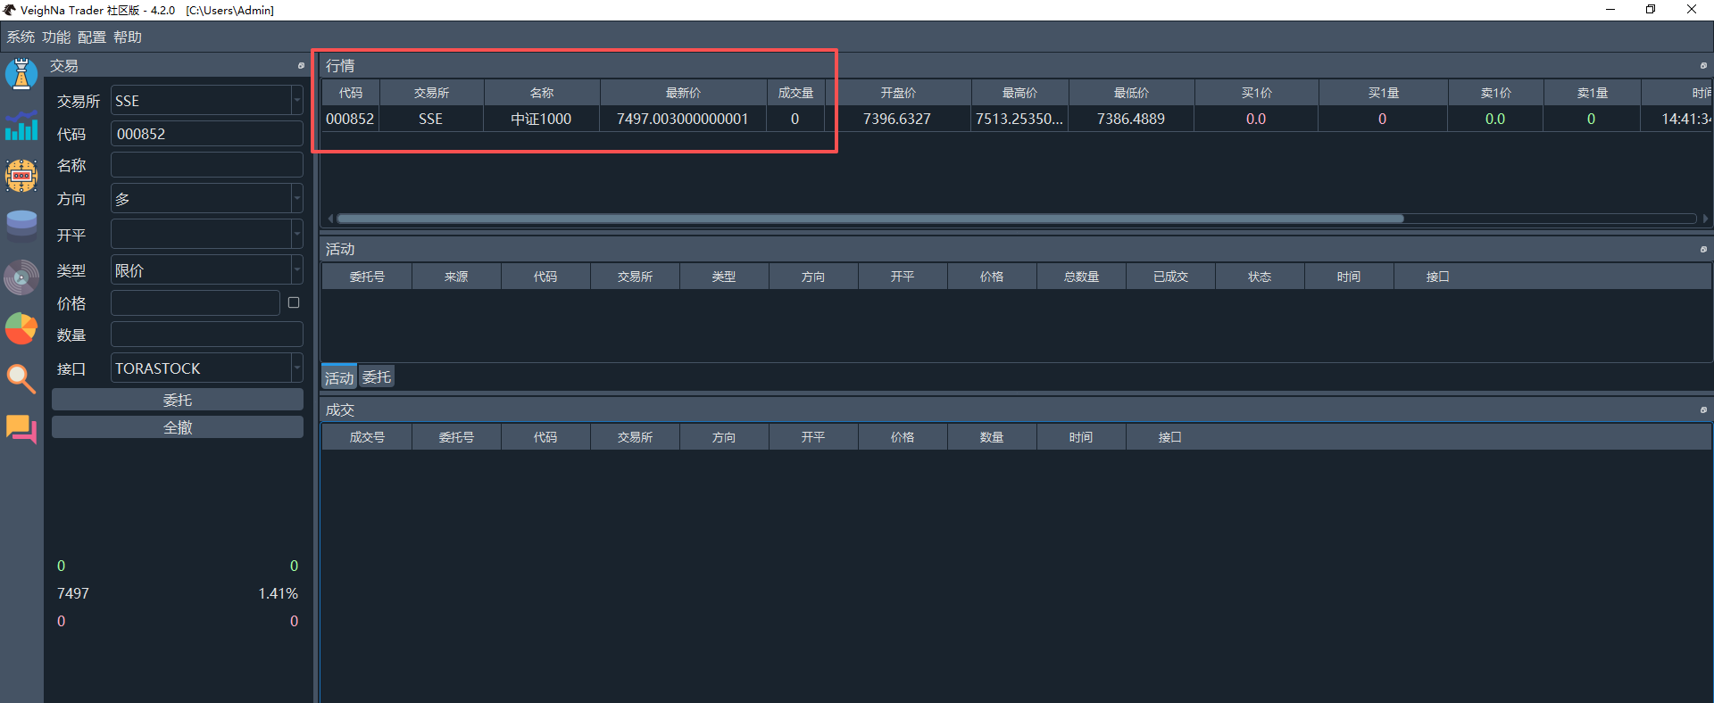The image size is (1714, 703).
Task: Open the database stack data manager icon
Action: click(21, 225)
